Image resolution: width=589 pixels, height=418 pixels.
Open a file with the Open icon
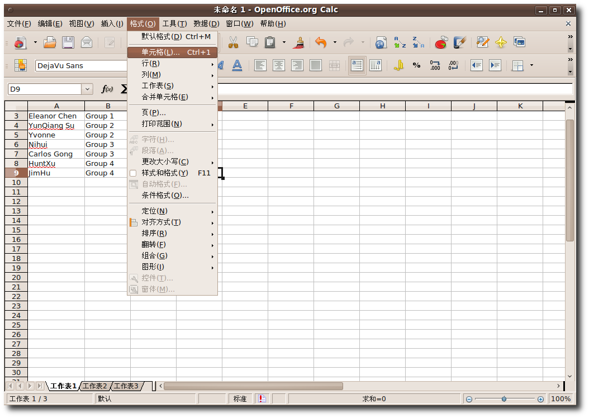click(50, 42)
